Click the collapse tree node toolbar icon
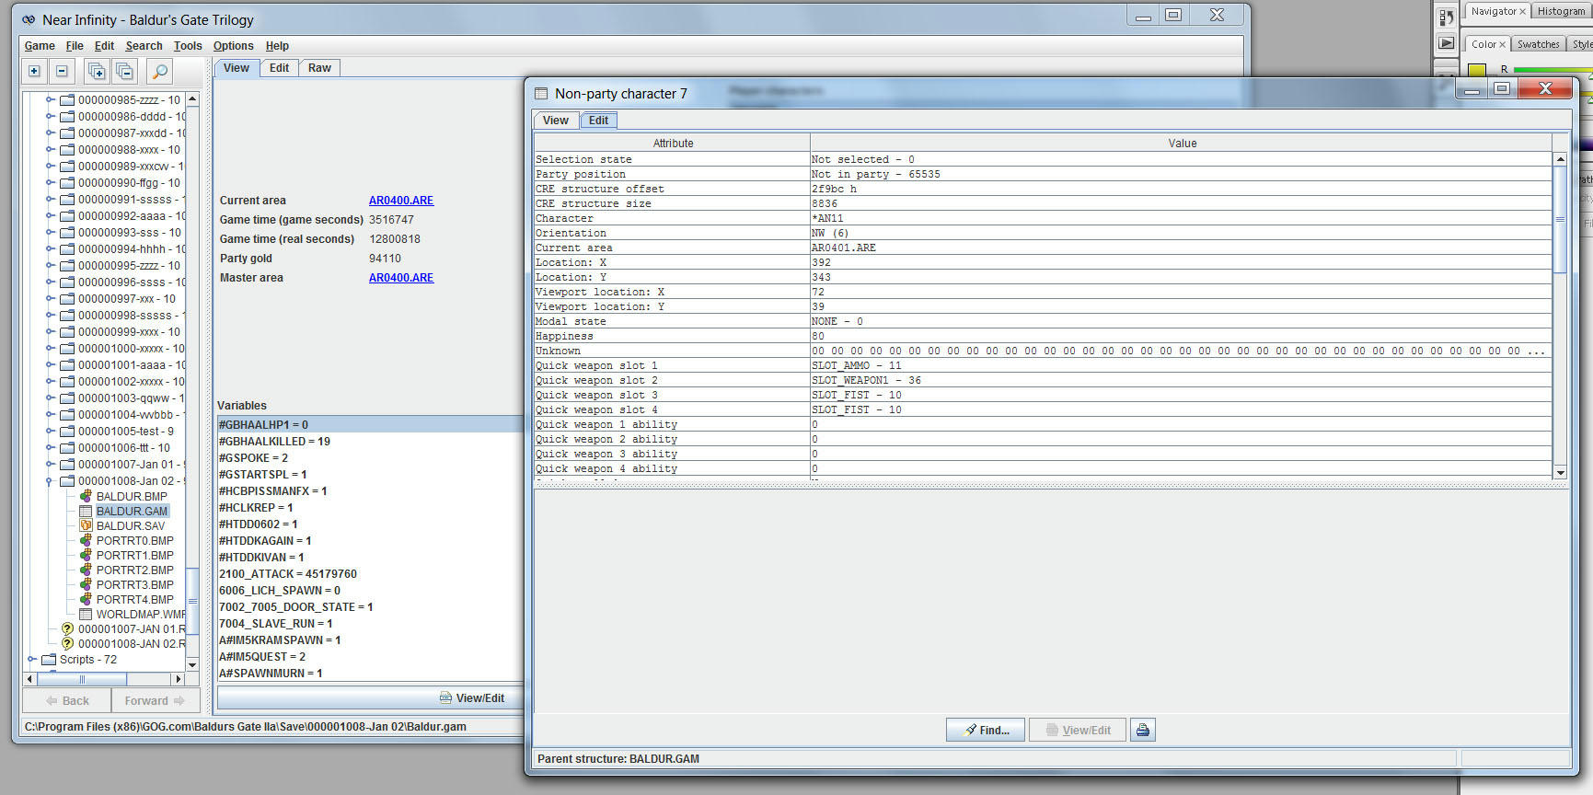Image resolution: width=1593 pixels, height=795 pixels. 62,71
